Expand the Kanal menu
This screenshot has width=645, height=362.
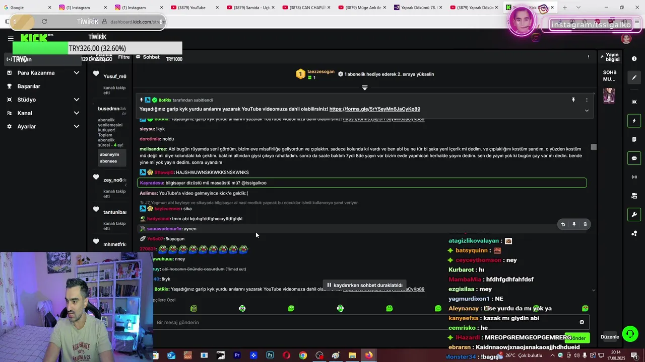77,113
